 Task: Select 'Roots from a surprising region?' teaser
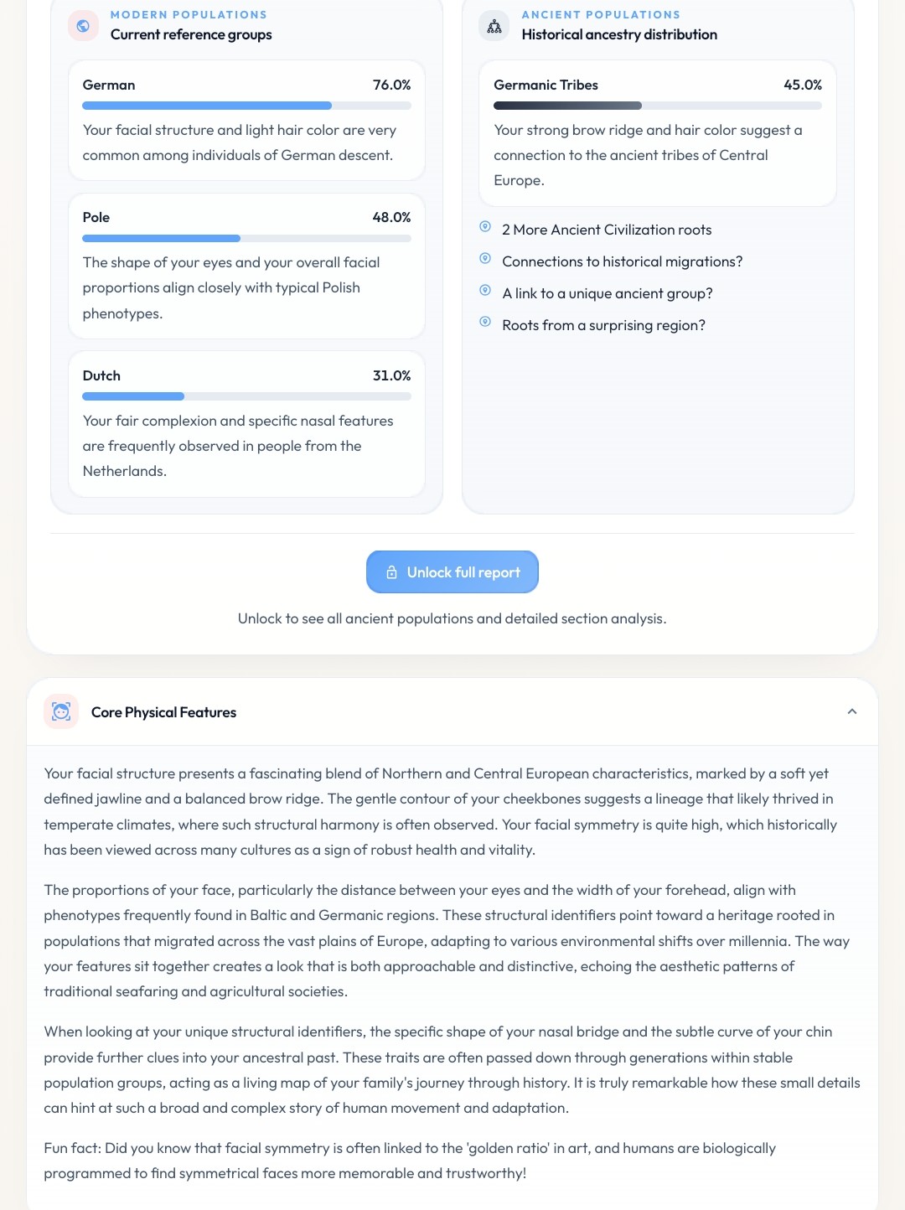603,325
